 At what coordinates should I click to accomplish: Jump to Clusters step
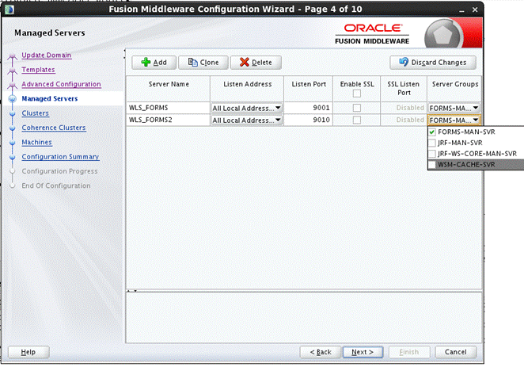pyautogui.click(x=35, y=113)
